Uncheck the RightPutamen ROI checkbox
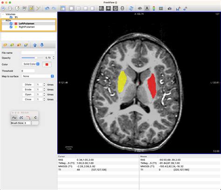221x190 pixels. point(11,27)
